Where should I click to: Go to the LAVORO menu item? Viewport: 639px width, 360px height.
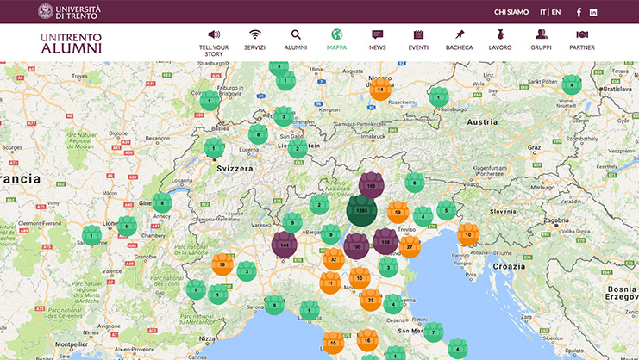pos(500,47)
